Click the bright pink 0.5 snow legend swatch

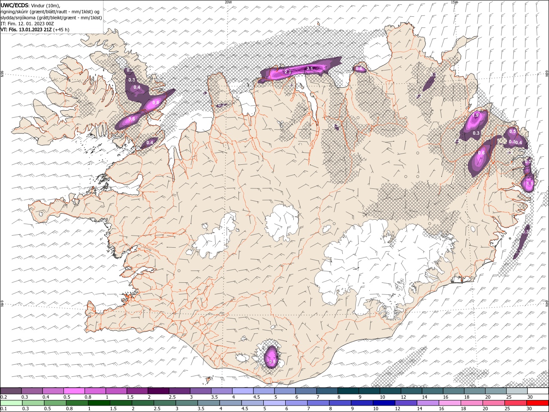click(x=74, y=391)
